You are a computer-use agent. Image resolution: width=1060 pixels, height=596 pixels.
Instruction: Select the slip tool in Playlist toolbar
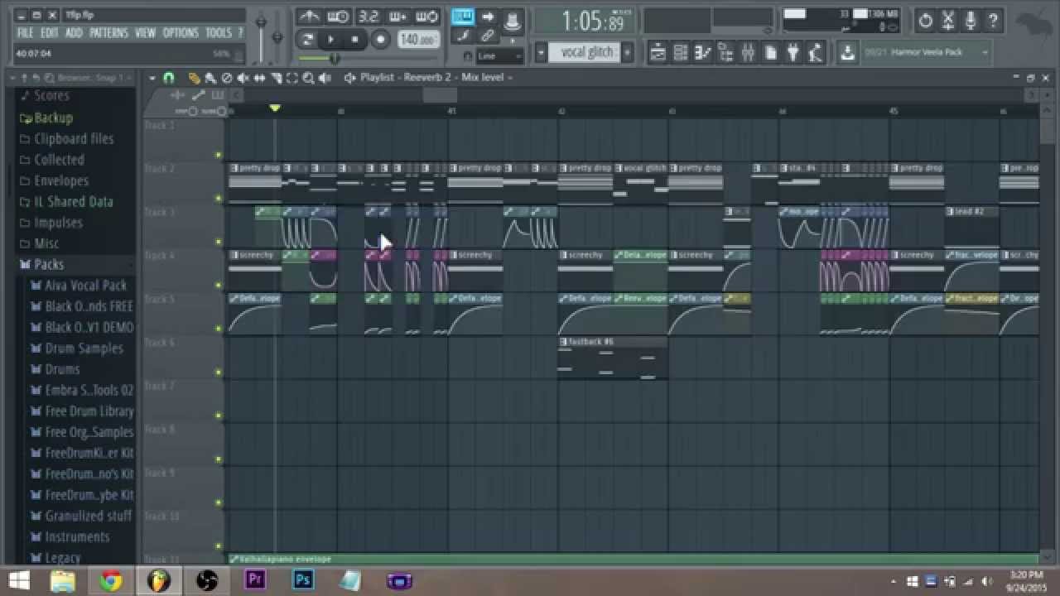tap(259, 78)
